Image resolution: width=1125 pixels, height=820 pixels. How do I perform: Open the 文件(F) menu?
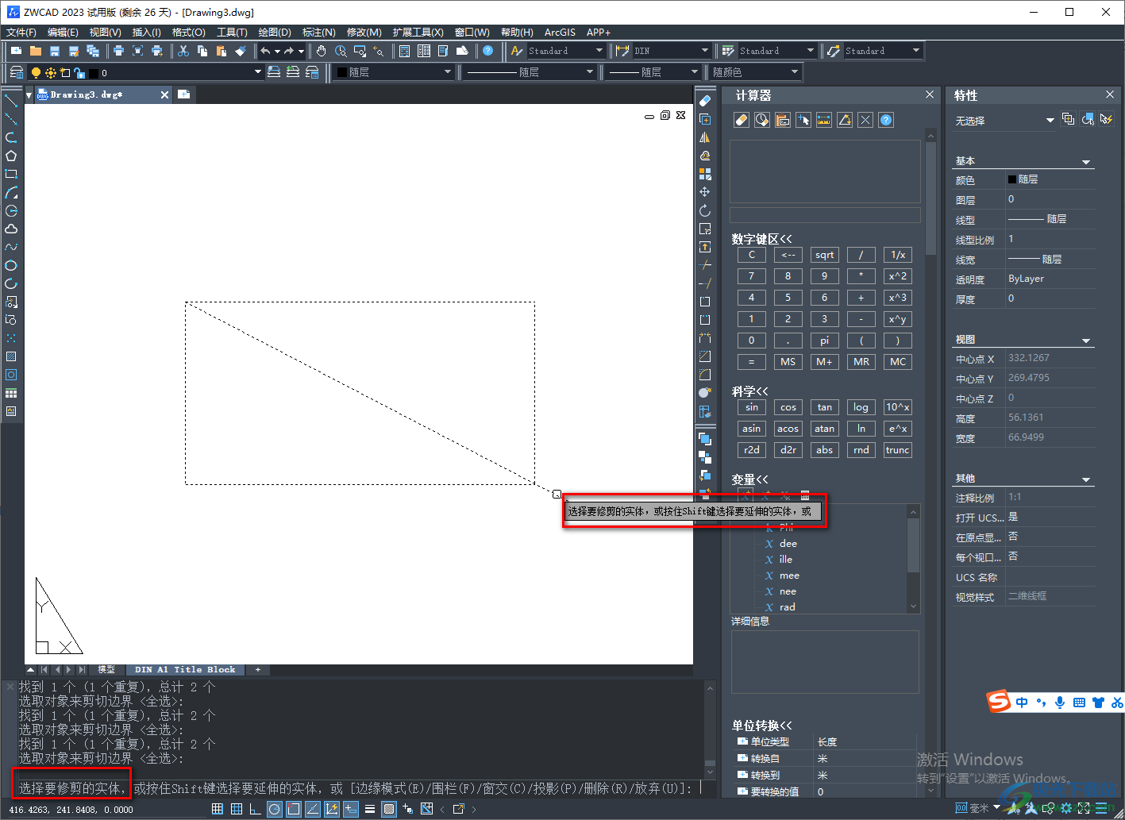21,33
